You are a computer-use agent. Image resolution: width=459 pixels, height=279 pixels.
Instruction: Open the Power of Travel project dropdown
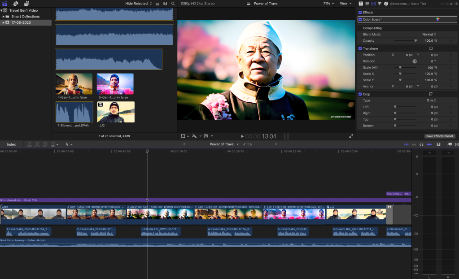[224, 144]
